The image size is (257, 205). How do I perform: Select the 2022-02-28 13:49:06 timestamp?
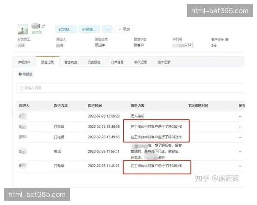(104, 127)
